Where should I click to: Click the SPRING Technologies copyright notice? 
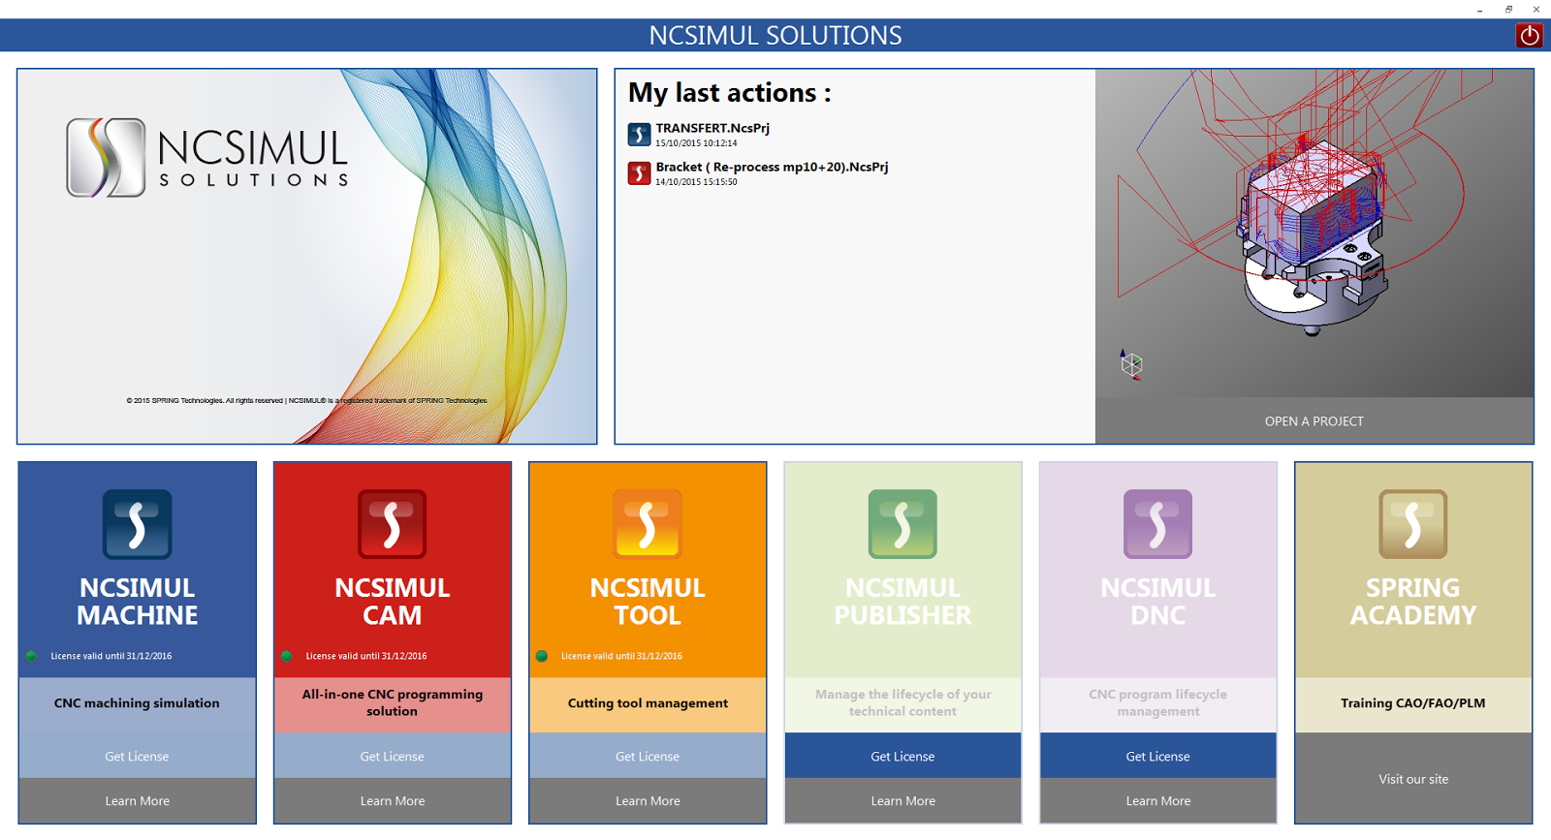306,400
